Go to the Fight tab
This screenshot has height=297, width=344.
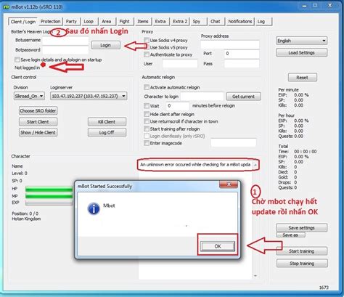(124, 22)
